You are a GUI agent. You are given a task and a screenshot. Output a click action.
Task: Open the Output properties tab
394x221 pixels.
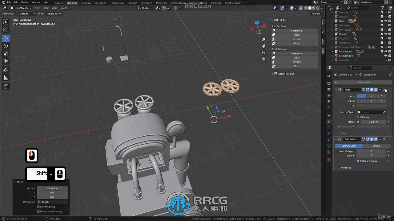pyautogui.click(x=329, y=89)
